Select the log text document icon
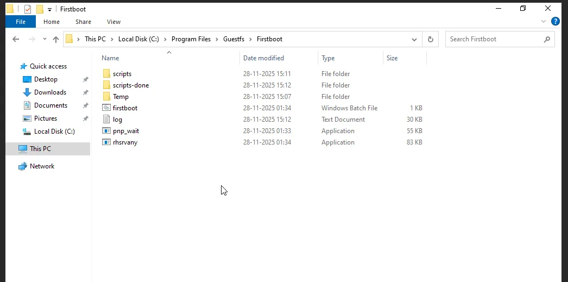 pos(106,120)
